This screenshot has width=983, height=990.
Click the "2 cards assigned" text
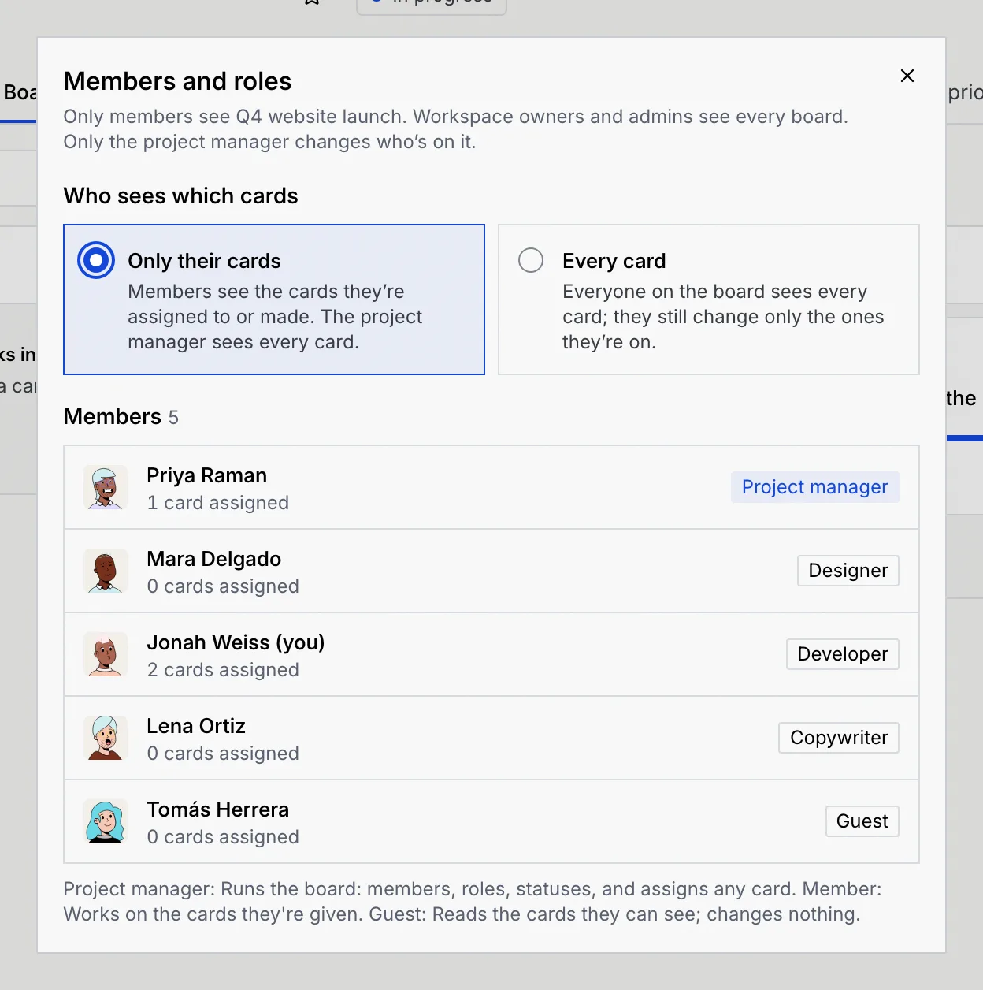click(223, 670)
